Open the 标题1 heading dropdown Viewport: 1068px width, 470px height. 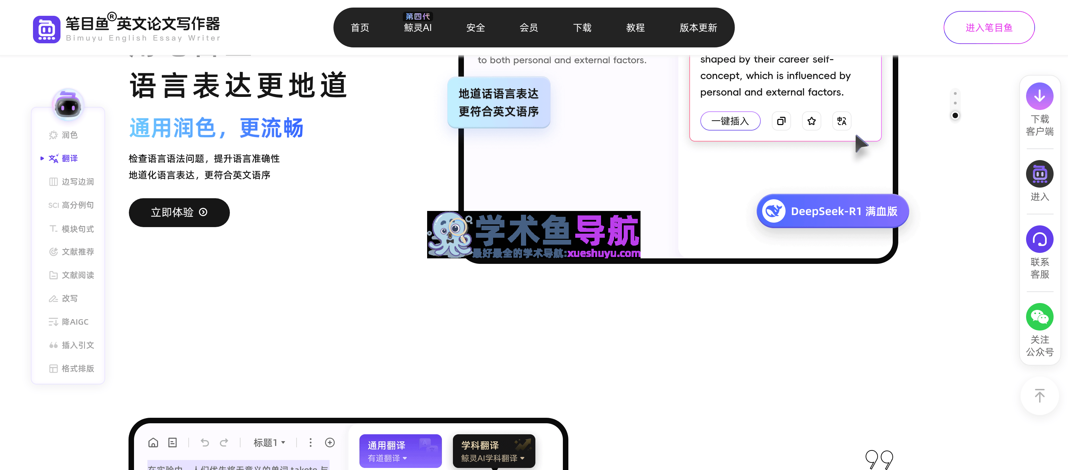(x=269, y=443)
